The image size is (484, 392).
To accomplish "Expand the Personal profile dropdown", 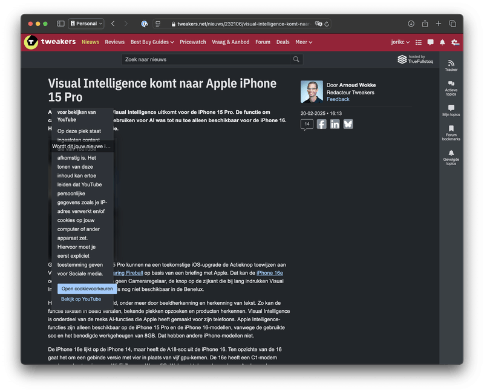I will (87, 24).
